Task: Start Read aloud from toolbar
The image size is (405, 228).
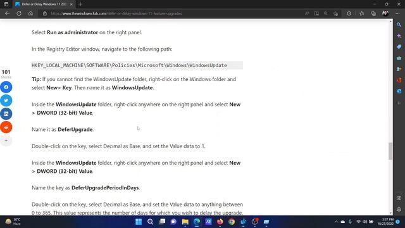Action: (307, 13)
